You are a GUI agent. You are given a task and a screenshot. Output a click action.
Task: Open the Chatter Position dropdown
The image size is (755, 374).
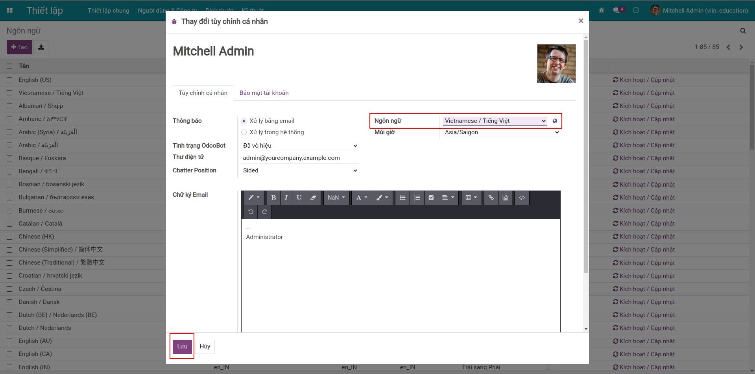pos(299,170)
